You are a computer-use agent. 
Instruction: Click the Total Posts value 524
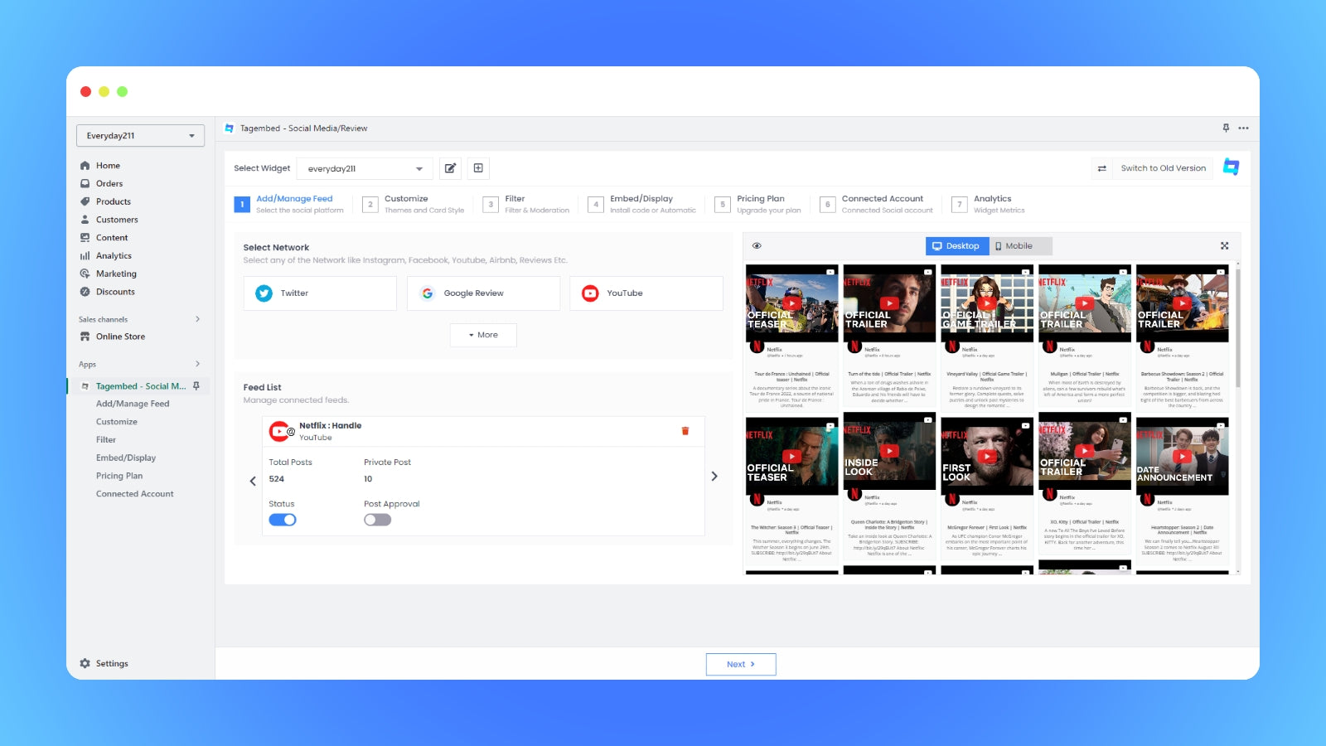click(277, 479)
